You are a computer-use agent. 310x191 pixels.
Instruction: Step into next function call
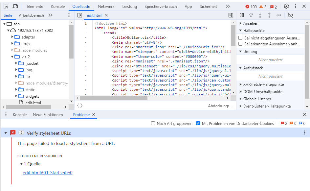(x=260, y=15)
